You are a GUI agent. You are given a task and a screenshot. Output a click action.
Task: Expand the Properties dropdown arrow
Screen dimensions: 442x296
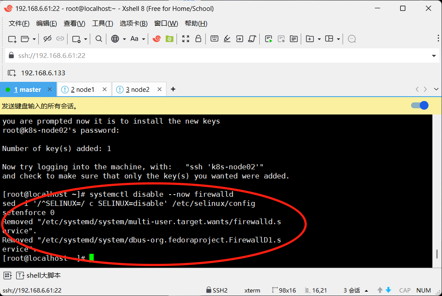85,39
